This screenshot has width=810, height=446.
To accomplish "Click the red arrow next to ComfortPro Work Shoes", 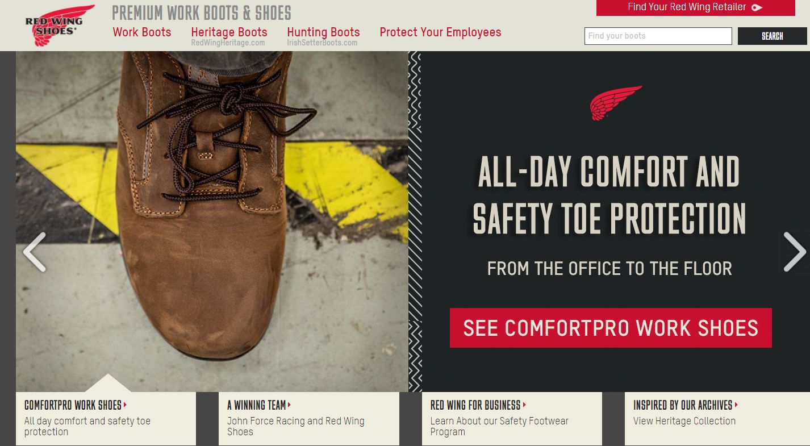I will click(x=125, y=405).
